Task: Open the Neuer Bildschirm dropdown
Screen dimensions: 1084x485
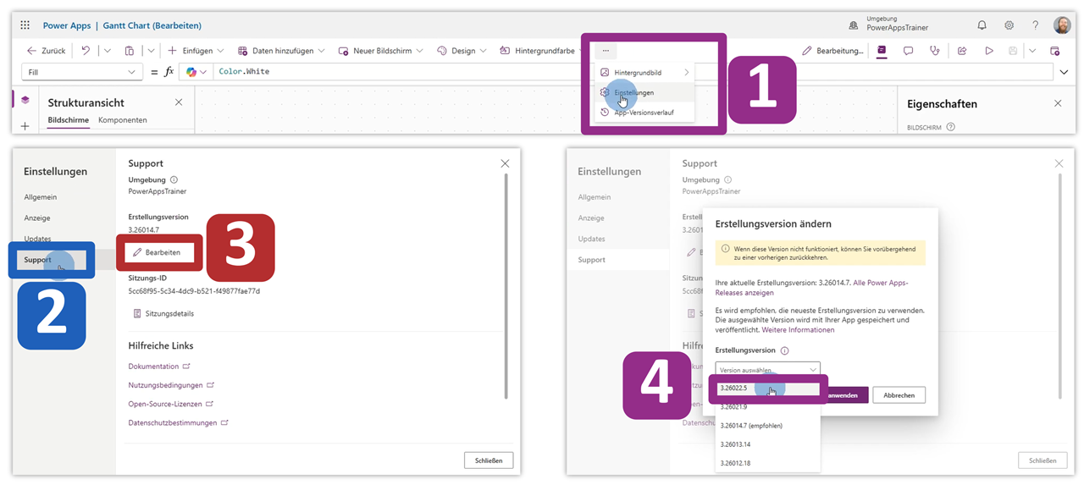Action: click(382, 51)
